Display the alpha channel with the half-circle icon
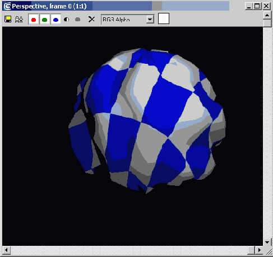The image size is (273, 257). (67, 20)
